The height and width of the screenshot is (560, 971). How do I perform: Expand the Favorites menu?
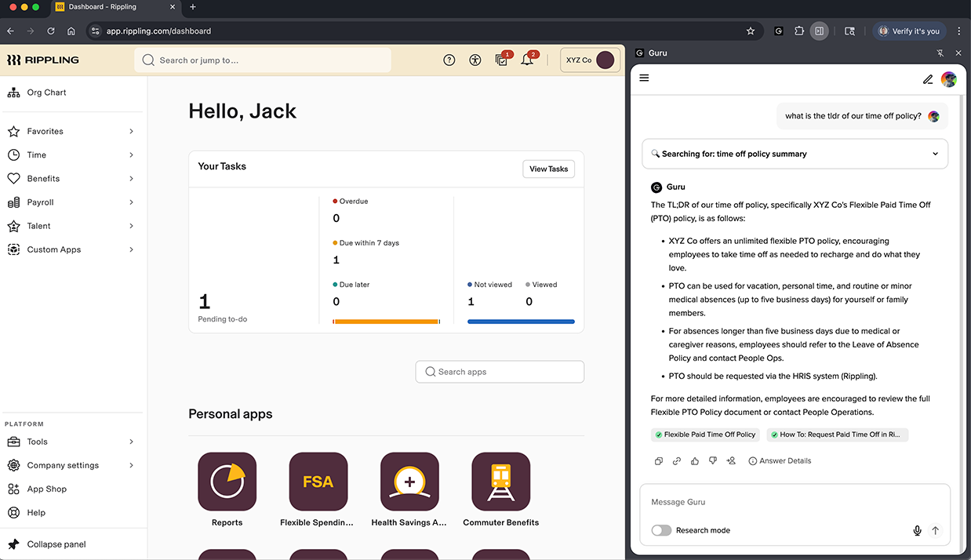click(x=71, y=132)
